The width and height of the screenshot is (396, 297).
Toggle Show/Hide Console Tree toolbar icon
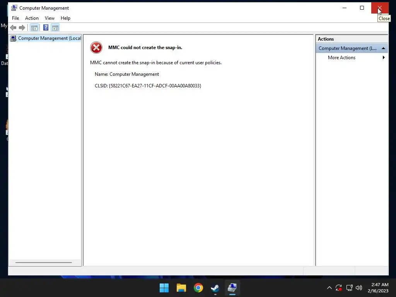point(34,27)
